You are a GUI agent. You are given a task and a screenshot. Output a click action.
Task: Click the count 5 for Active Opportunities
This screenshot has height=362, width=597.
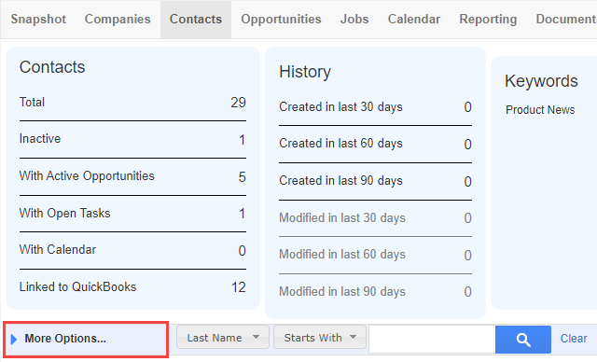tap(243, 177)
